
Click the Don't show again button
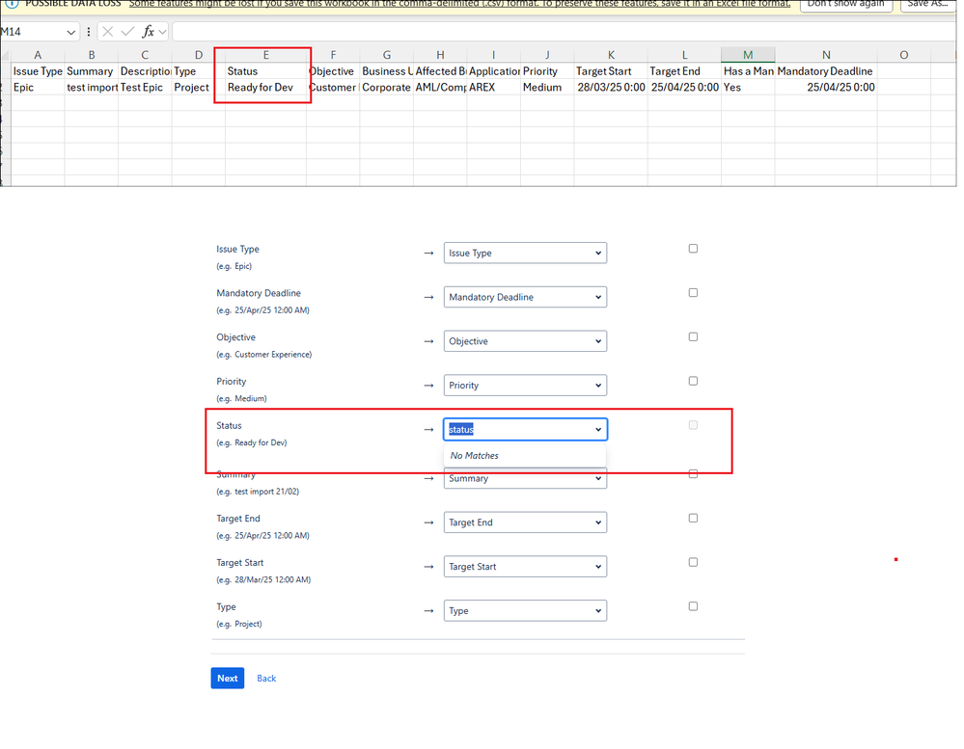tap(846, 4)
